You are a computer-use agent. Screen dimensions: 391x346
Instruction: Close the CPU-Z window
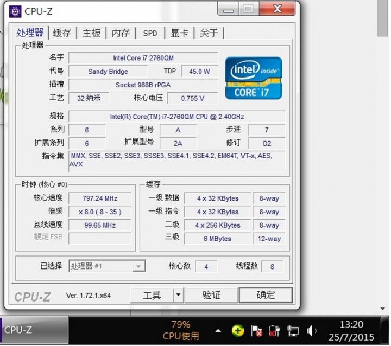pyautogui.click(x=278, y=9)
